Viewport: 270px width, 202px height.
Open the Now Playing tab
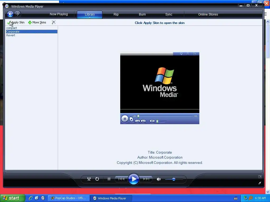pos(59,14)
